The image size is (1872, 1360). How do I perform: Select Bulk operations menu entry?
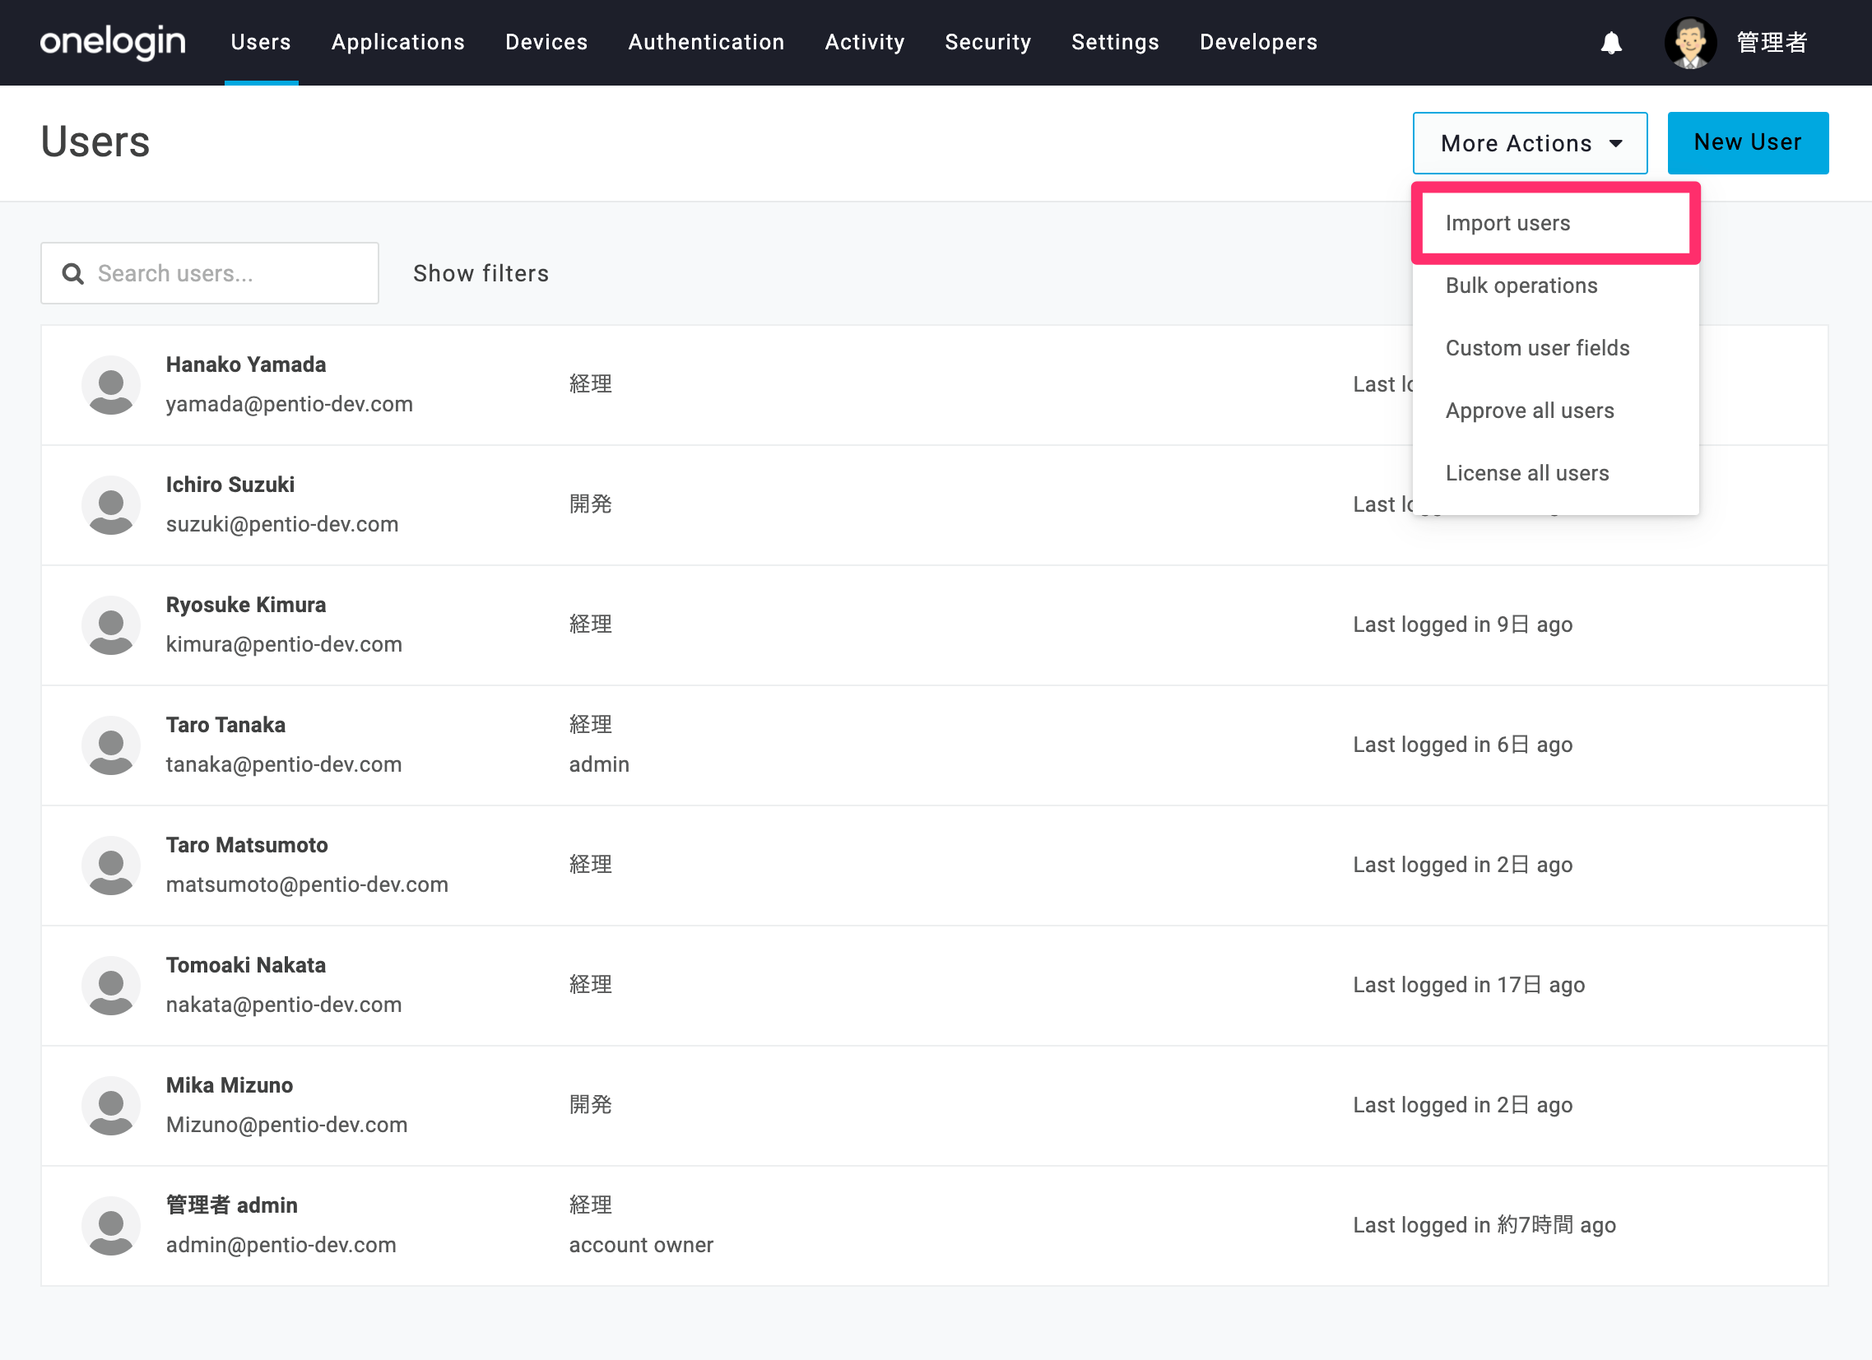click(x=1555, y=285)
